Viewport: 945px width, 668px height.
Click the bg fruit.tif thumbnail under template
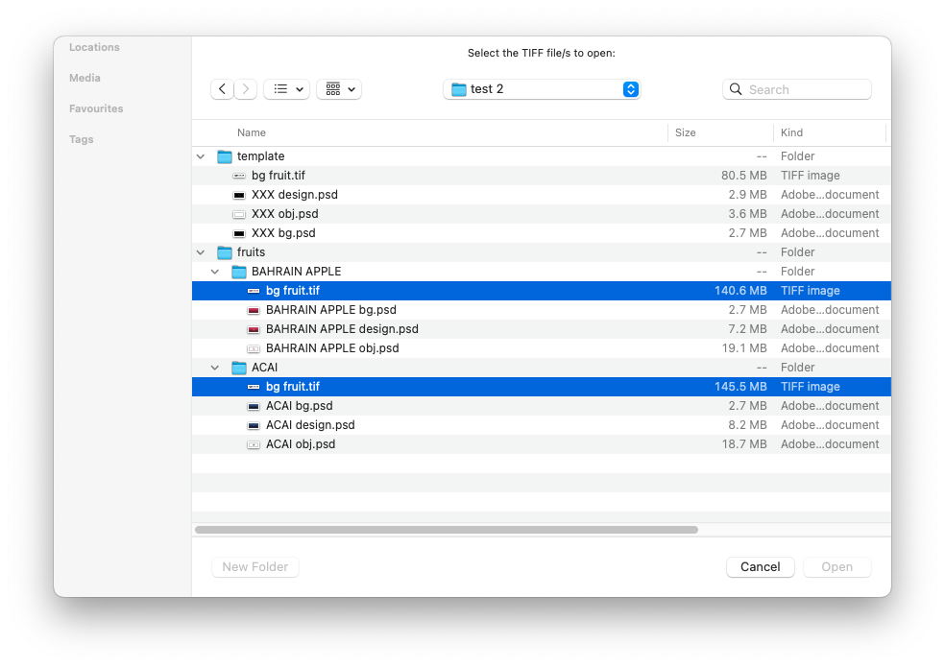coord(238,175)
